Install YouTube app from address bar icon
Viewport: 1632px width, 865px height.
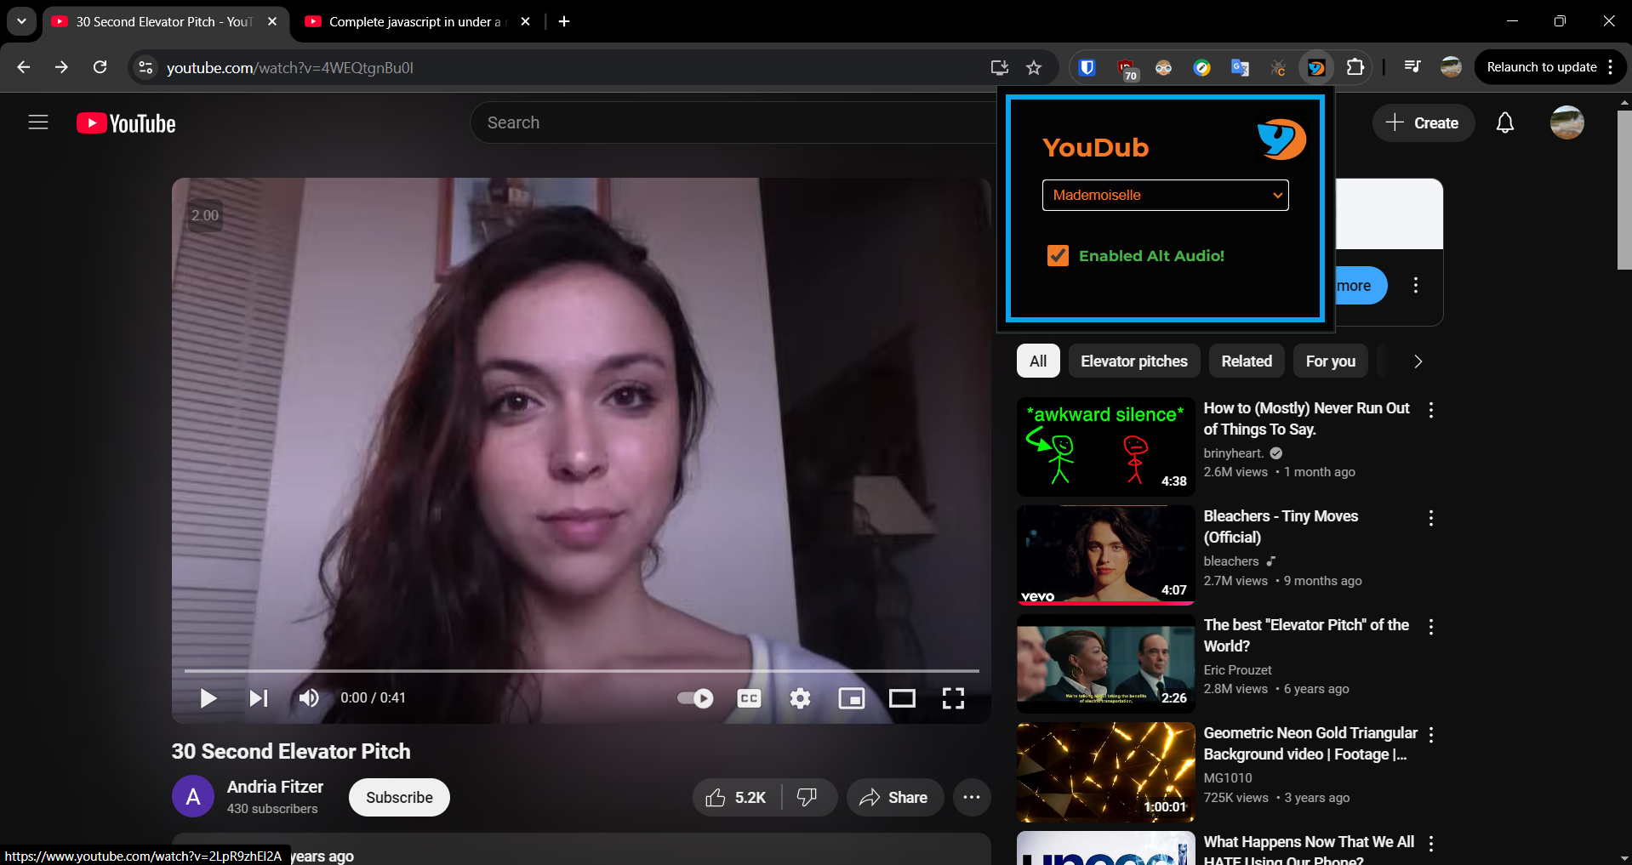pyautogui.click(x=1000, y=67)
